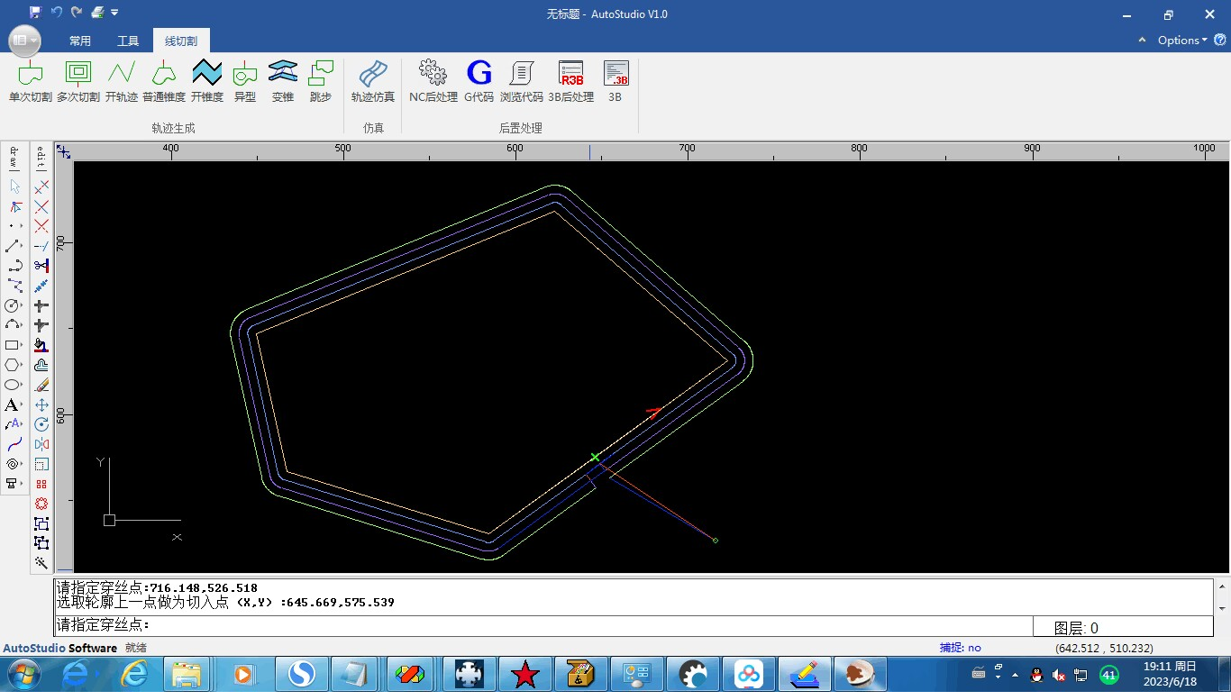The image size is (1231, 700).
Task: Click the Undo button in title bar
Action: click(x=56, y=13)
